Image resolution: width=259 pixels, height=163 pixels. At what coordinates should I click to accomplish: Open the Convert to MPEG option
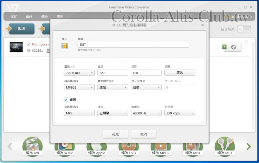click(161, 150)
